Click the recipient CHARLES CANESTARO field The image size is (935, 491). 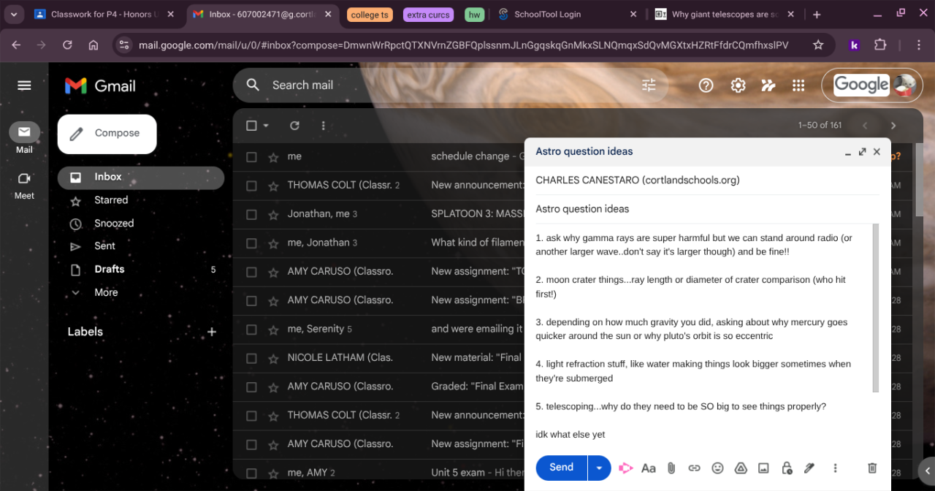pyautogui.click(x=707, y=180)
